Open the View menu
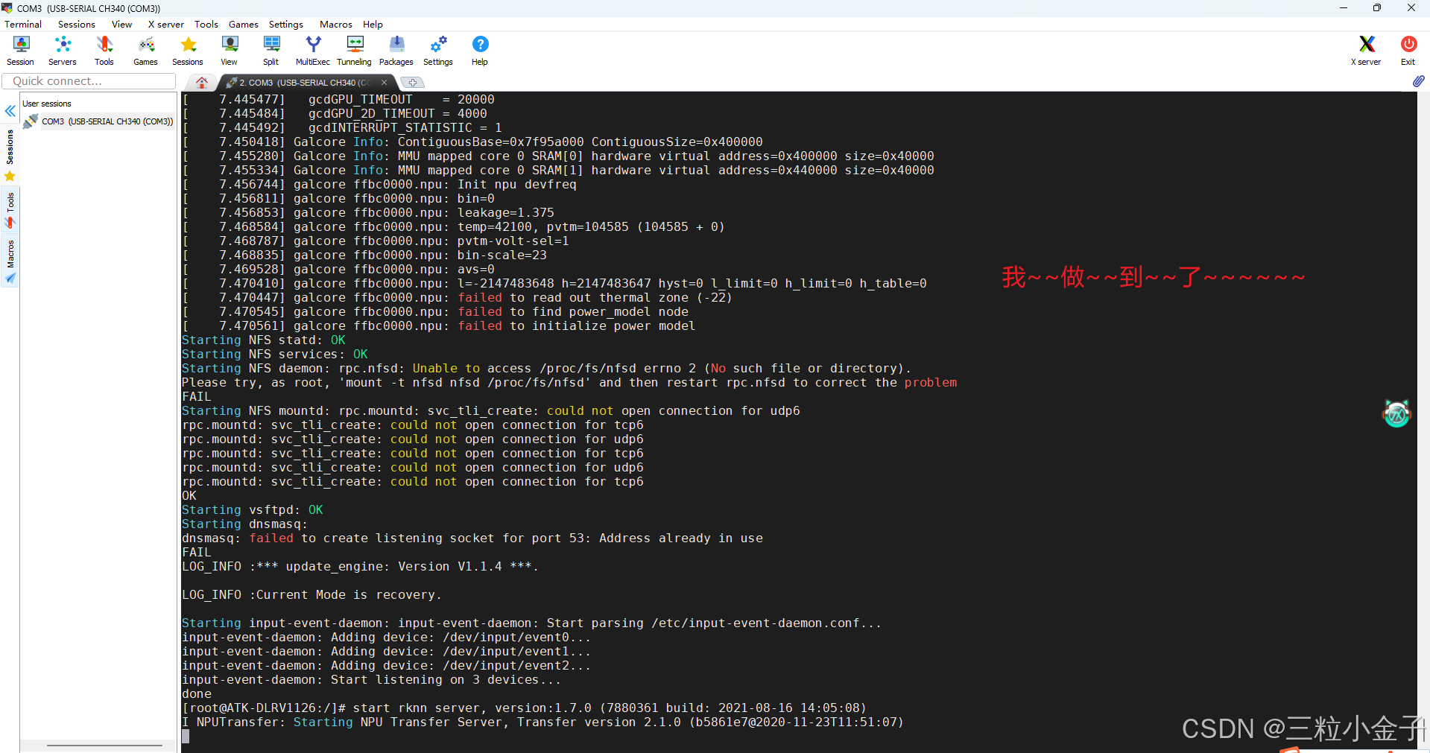The height and width of the screenshot is (753, 1430). click(121, 25)
